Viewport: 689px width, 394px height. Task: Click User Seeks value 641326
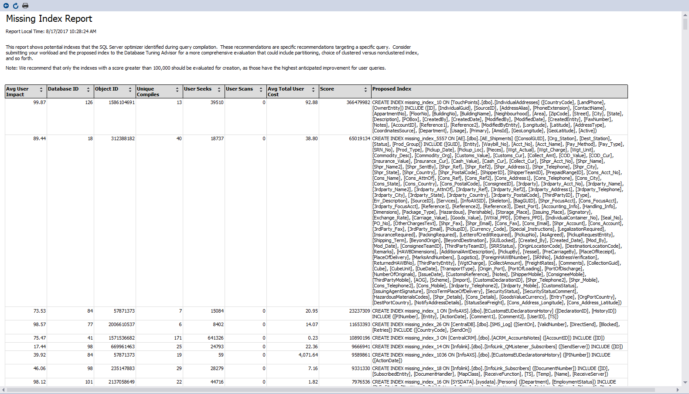point(216,338)
